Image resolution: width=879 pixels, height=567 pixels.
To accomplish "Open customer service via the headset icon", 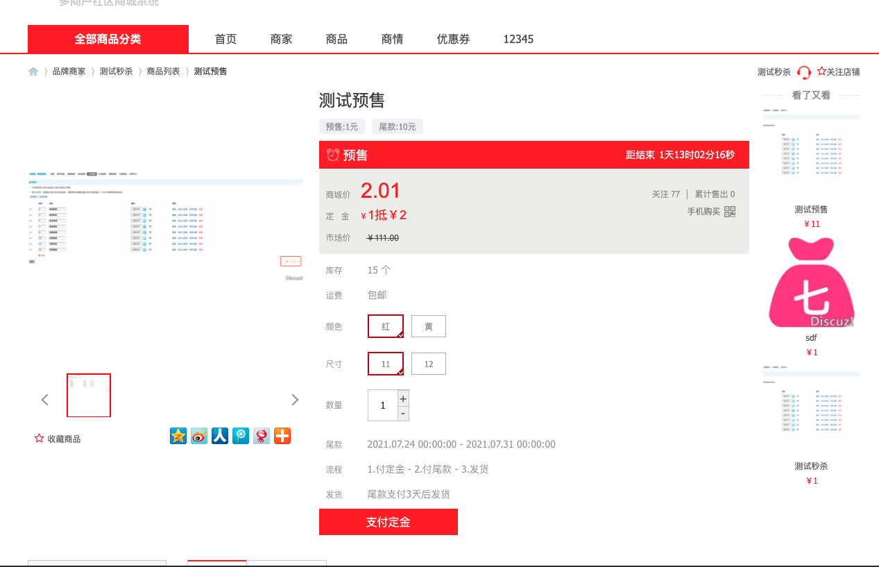I will click(804, 72).
